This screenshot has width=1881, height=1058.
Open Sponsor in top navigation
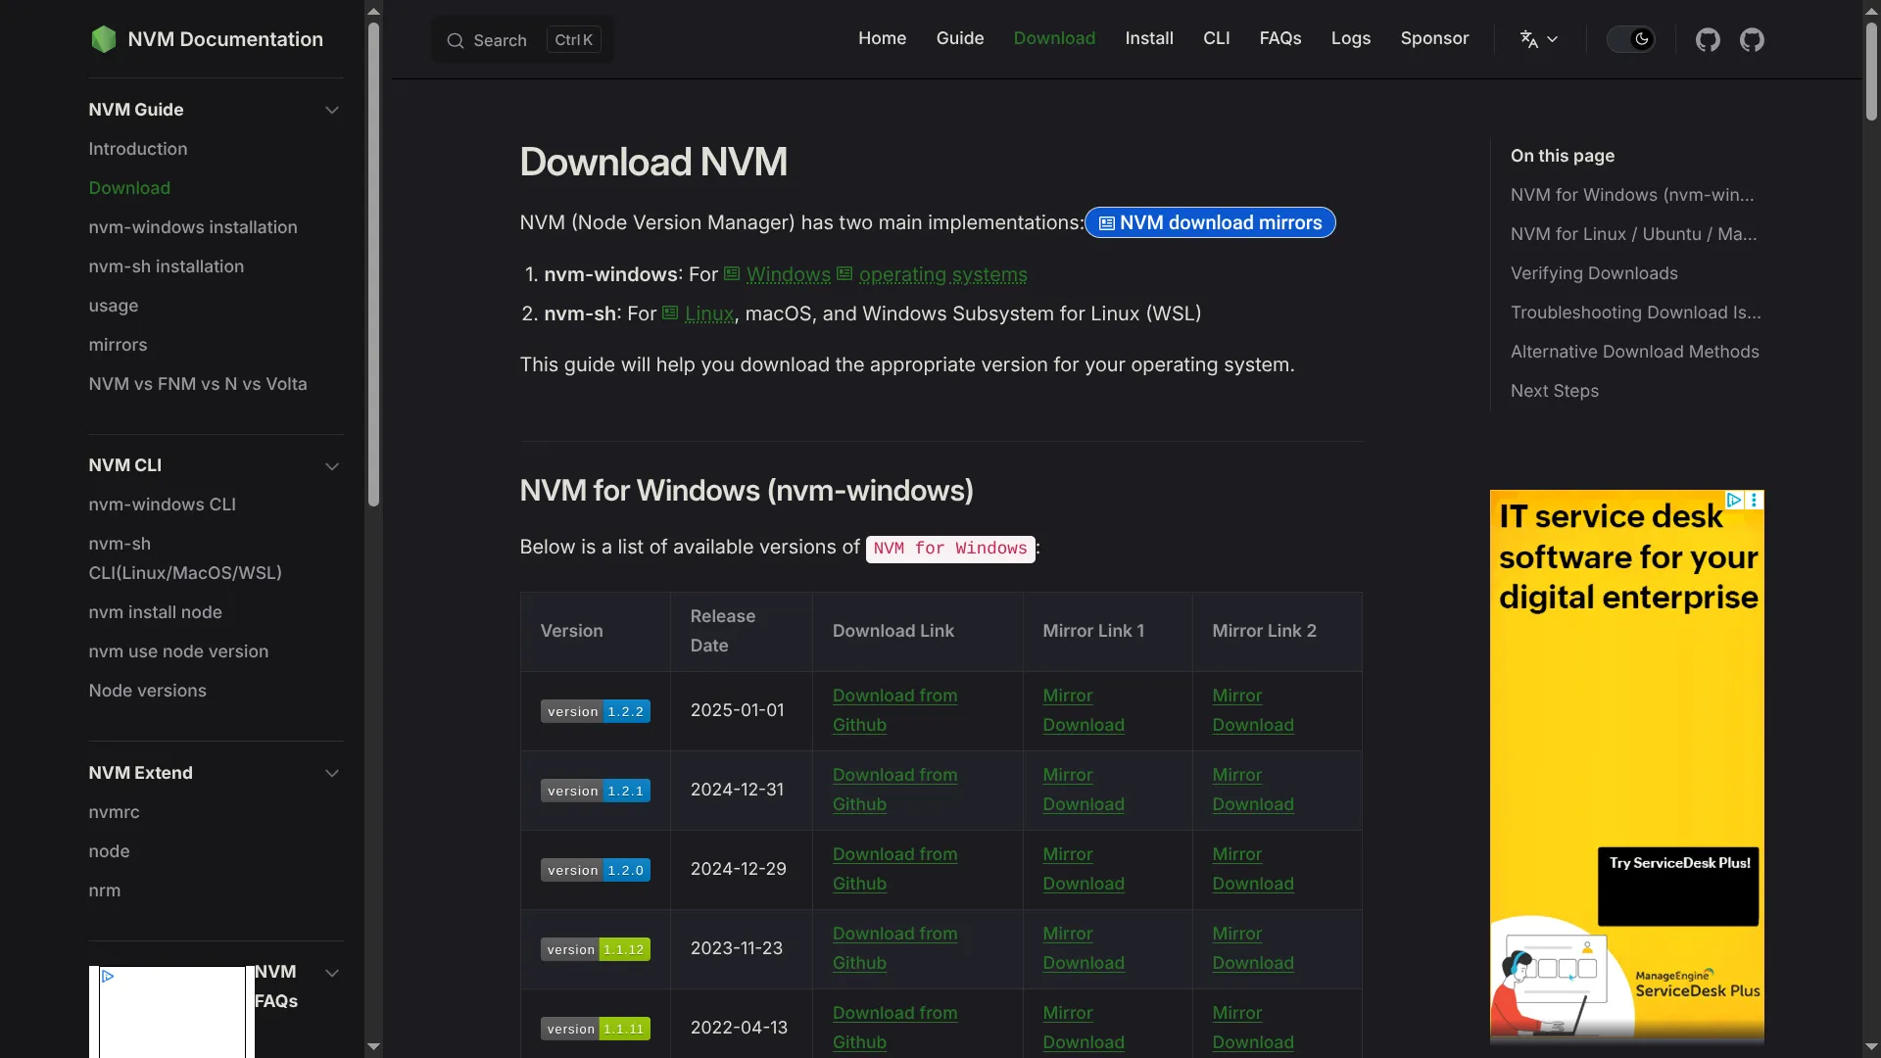point(1434,38)
